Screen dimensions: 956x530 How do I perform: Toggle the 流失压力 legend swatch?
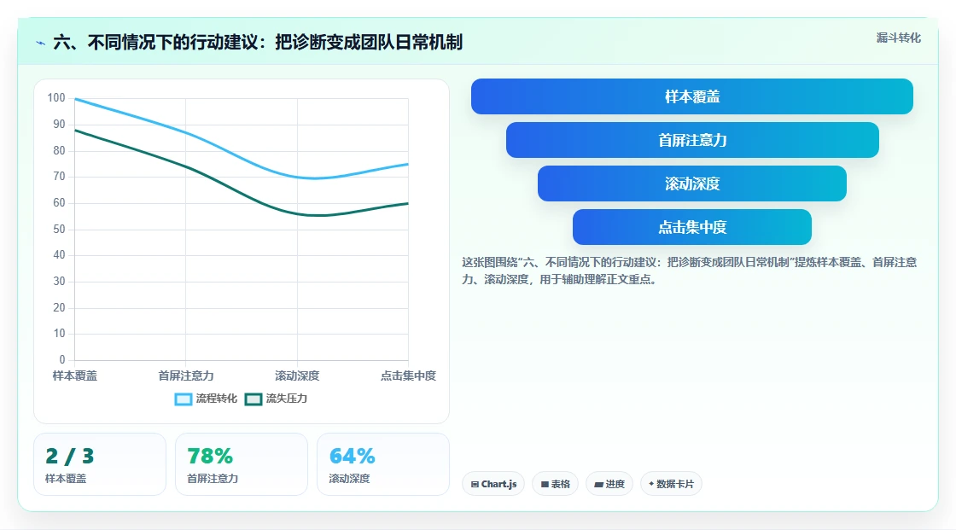pyautogui.click(x=253, y=399)
